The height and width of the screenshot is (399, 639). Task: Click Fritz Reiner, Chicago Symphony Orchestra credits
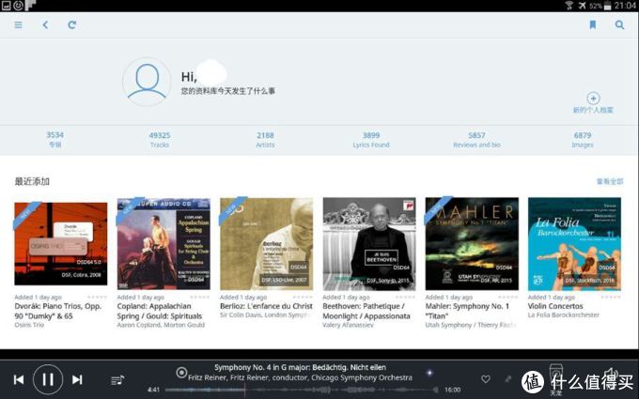pos(300,377)
